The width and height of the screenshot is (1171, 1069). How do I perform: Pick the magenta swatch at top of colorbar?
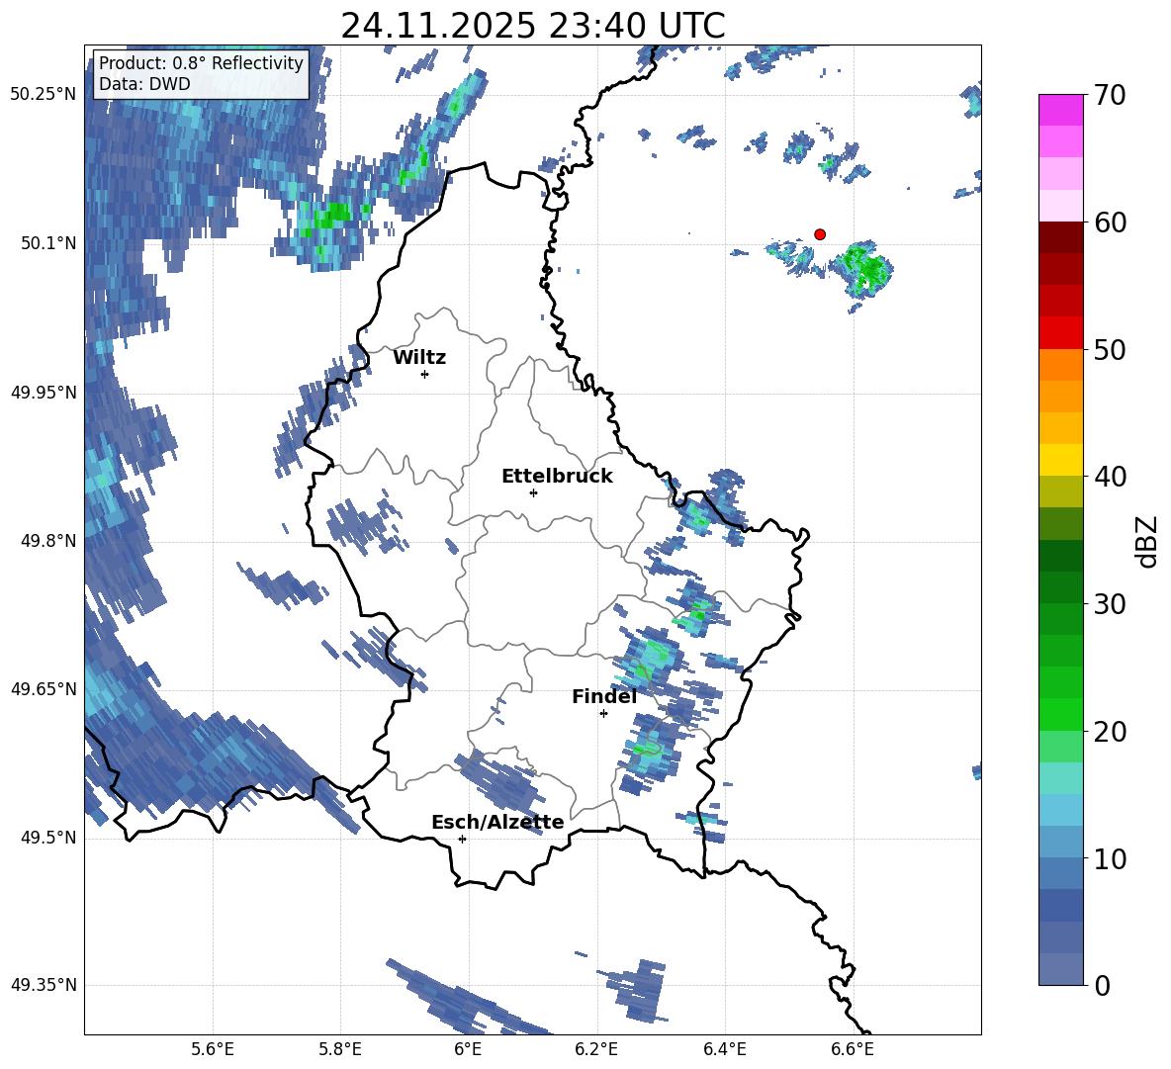1060,111
